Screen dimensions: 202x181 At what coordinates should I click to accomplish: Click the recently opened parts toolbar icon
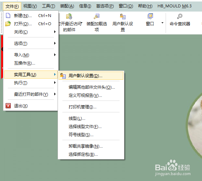(69, 16)
